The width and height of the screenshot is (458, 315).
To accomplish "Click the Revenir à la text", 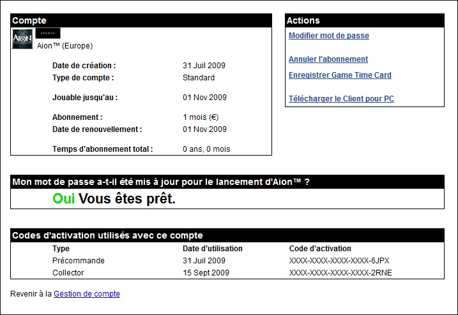I will pyautogui.click(x=31, y=294).
